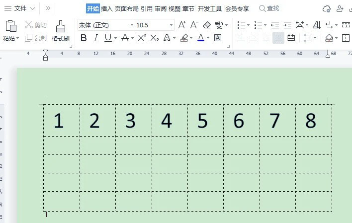Click the Cut (剪切) scissors icon
The width and height of the screenshot is (352, 223).
(x=29, y=25)
